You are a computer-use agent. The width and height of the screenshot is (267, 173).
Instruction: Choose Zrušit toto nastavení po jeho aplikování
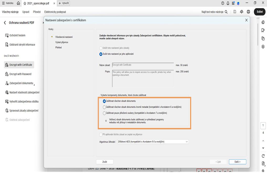(x=101, y=54)
